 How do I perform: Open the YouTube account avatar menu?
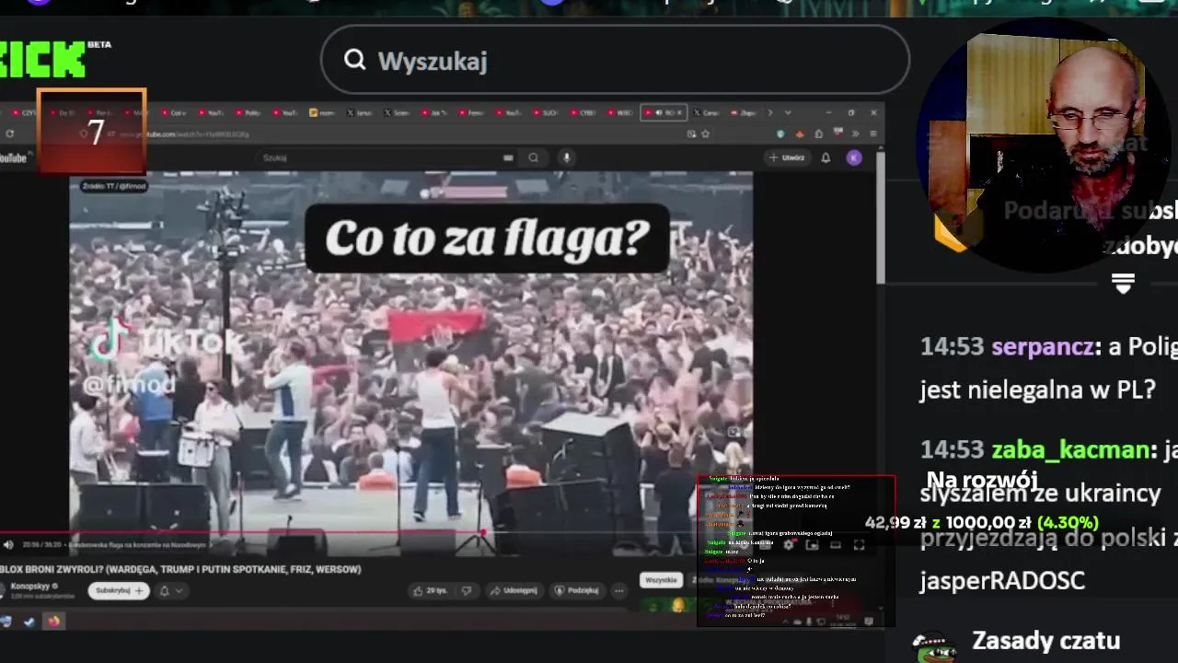[854, 157]
